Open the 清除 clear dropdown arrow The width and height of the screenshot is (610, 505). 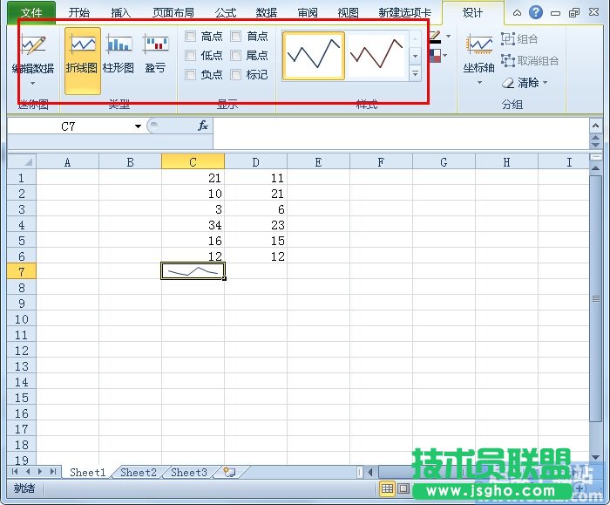(546, 83)
